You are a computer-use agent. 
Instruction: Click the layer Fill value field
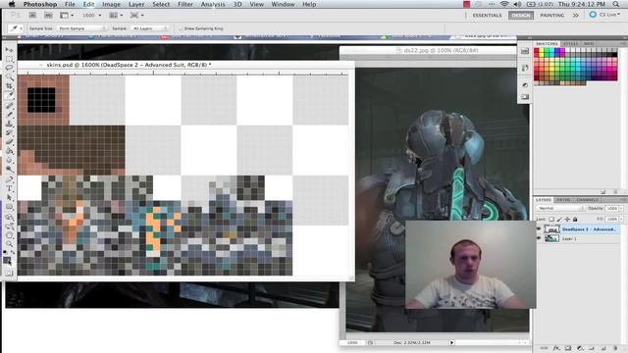coord(611,220)
